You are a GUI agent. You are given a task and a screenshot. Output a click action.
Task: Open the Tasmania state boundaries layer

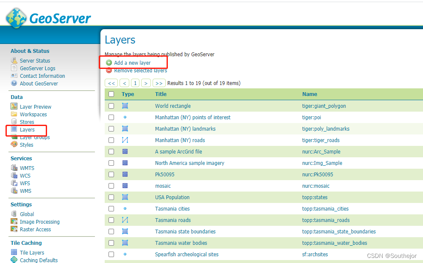coord(185,232)
